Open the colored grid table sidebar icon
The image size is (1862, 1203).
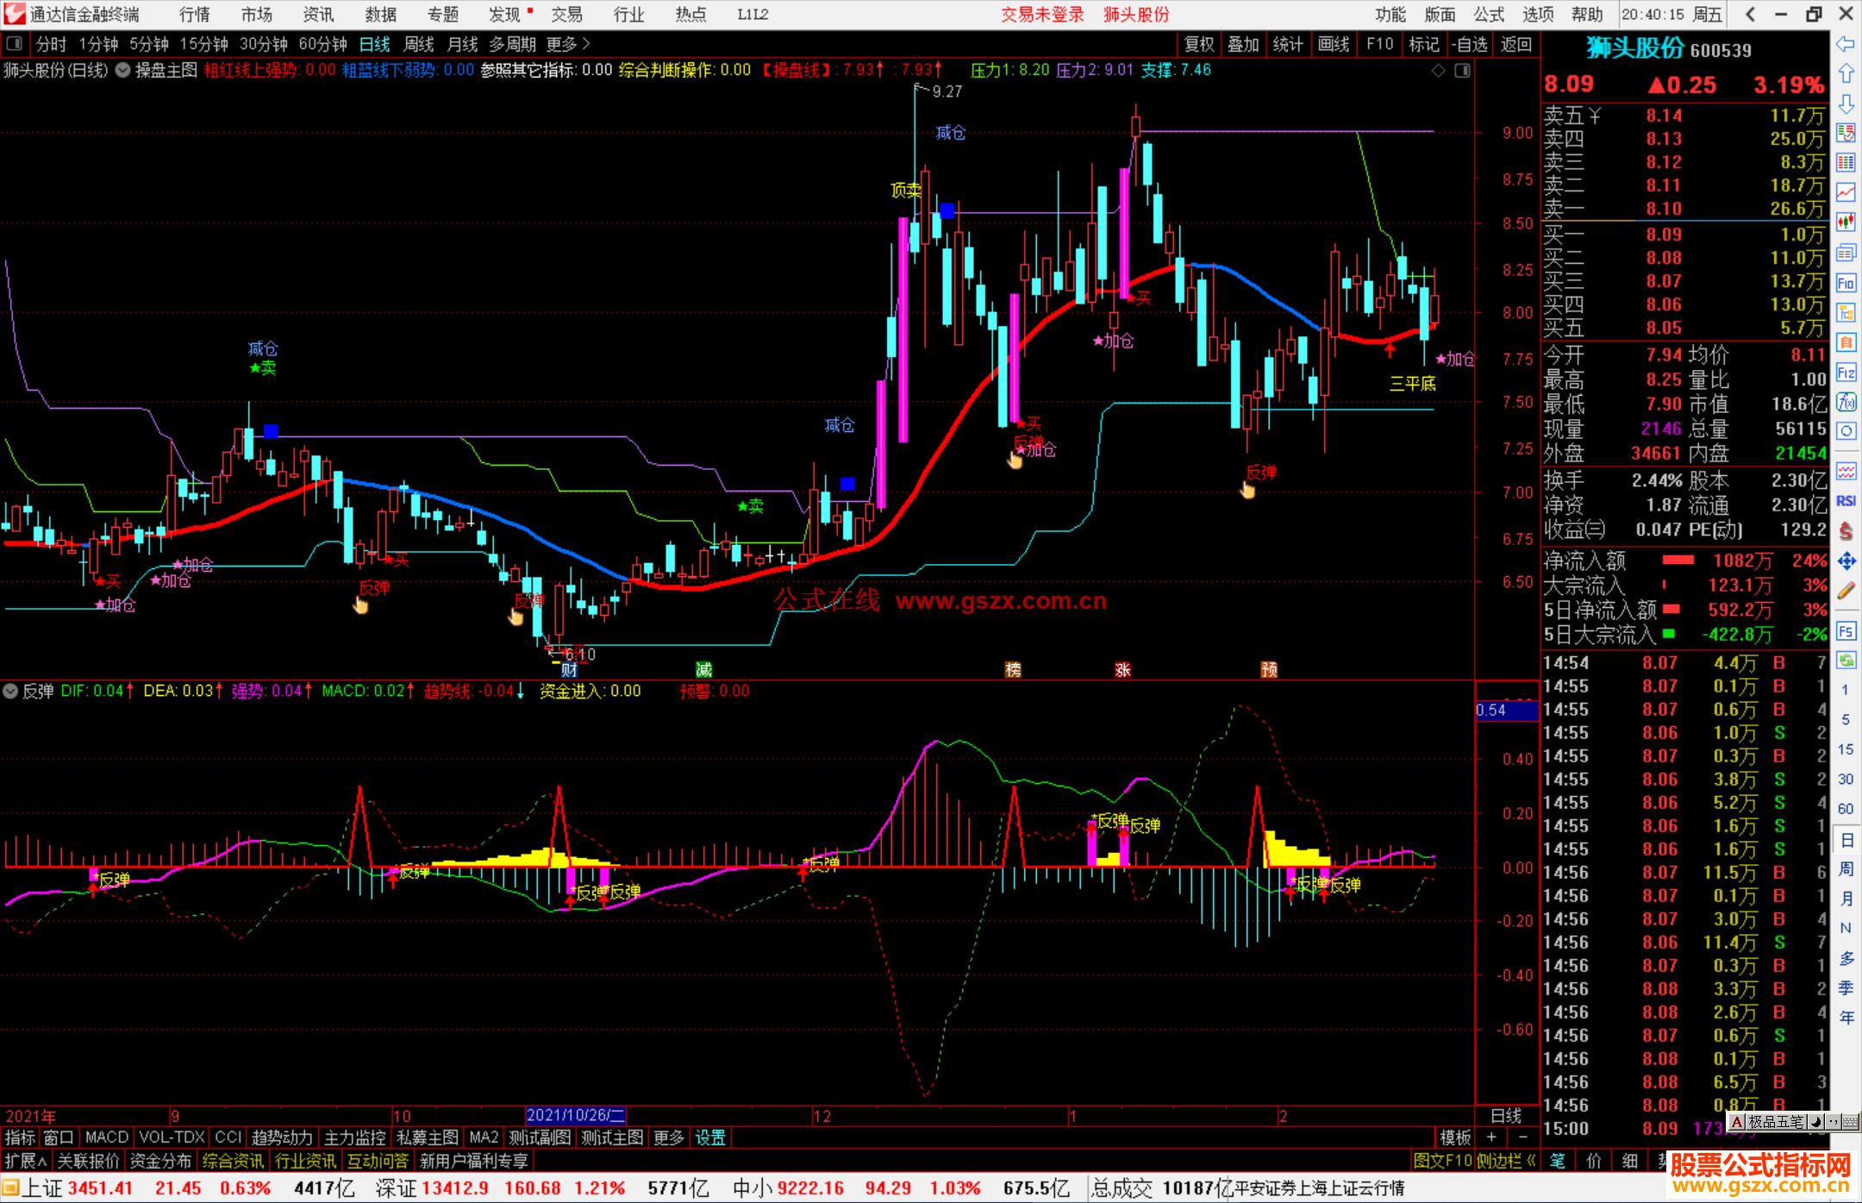click(1846, 163)
